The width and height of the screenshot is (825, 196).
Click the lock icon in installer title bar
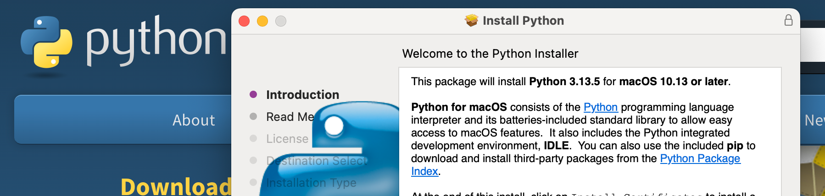point(788,20)
